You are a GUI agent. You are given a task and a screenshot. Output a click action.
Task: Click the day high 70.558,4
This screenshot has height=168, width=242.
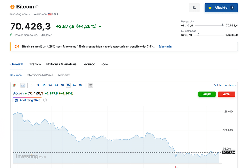[x=232, y=26]
